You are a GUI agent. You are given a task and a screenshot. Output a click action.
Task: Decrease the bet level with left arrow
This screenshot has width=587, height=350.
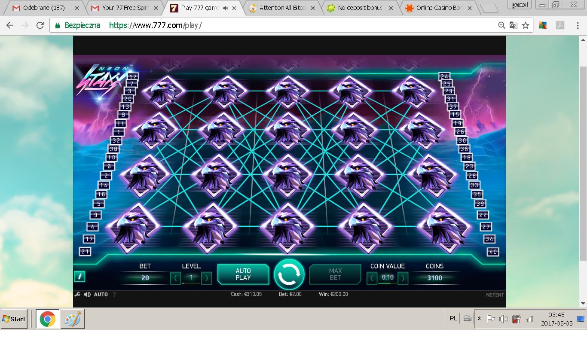tap(175, 278)
